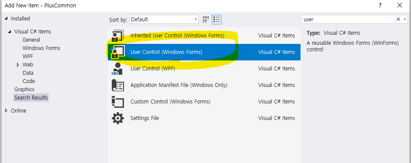Switch to medium icons list view
This screenshot has height=163, width=411.
[x=217, y=20]
